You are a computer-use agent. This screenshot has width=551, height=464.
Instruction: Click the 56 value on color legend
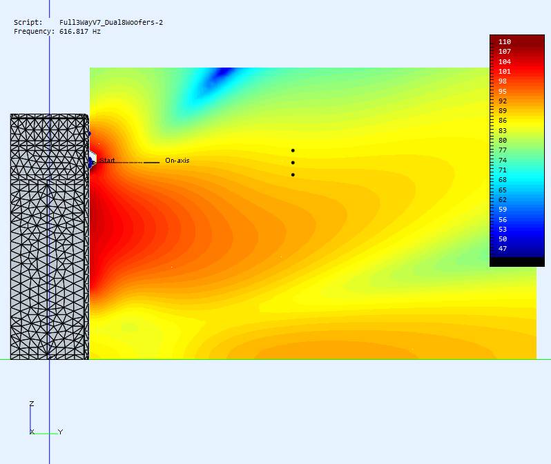[503, 219]
